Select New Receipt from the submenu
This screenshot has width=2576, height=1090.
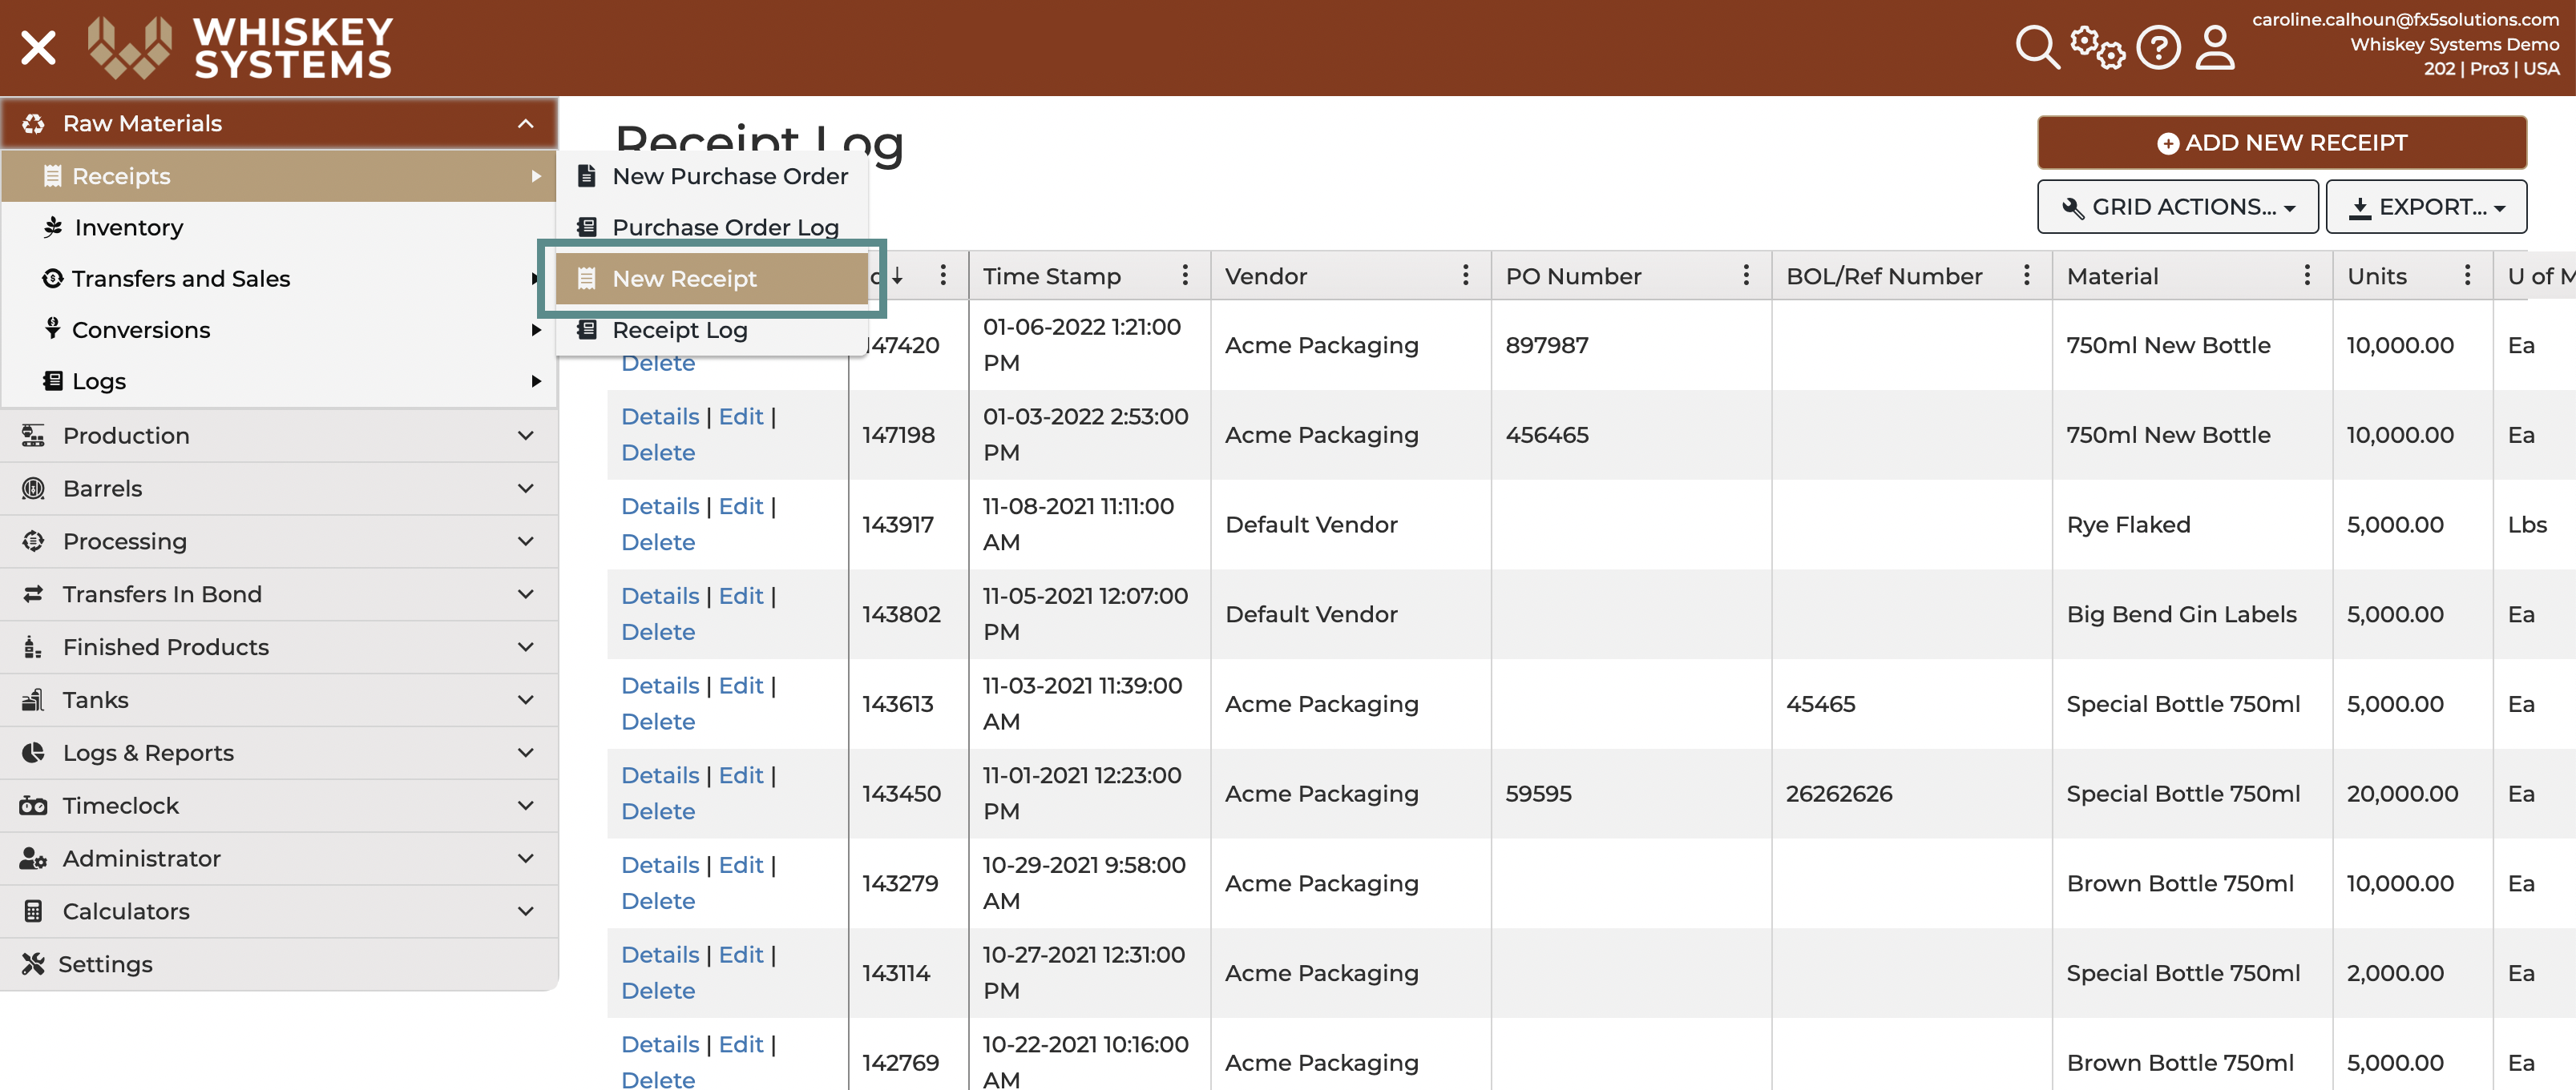tap(711, 279)
